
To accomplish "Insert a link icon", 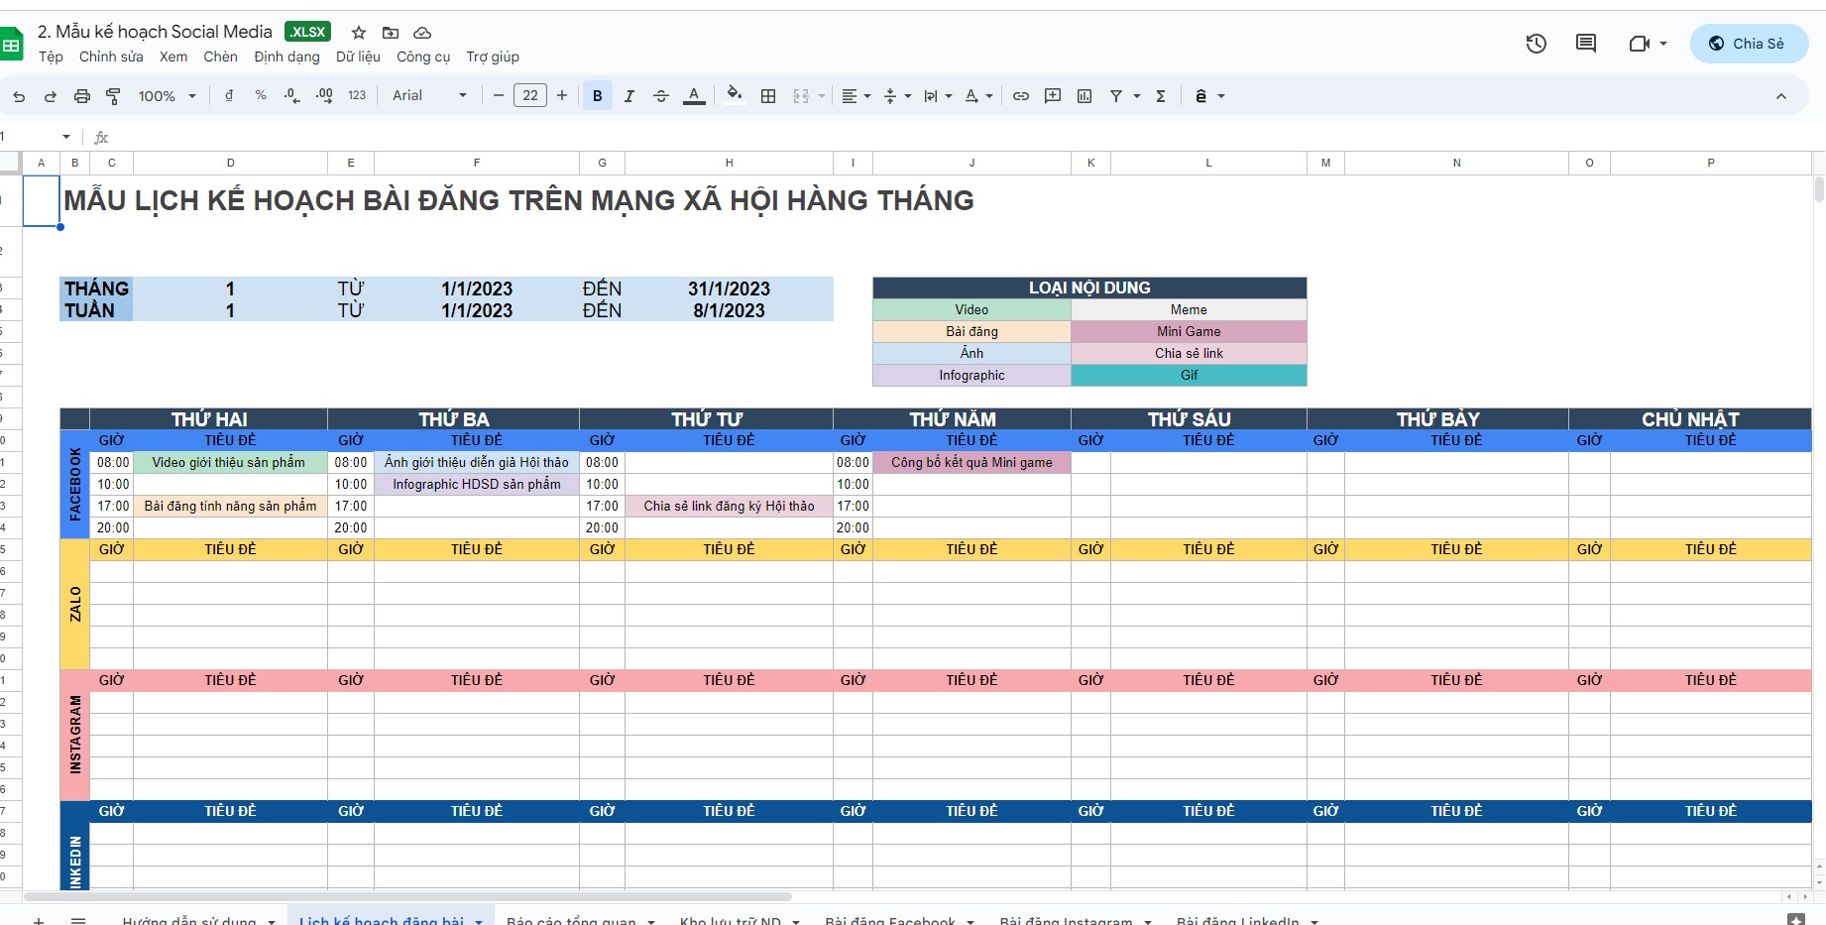I will point(1021,95).
